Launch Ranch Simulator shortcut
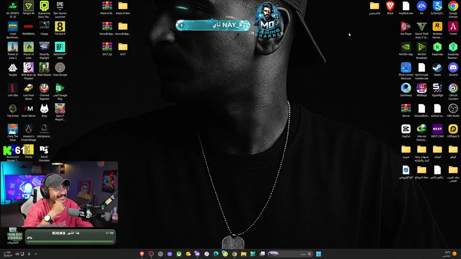 44,153
